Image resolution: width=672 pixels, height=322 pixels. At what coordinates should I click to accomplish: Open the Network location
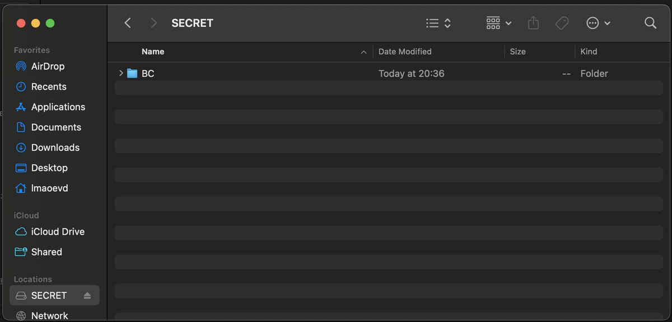tap(49, 316)
